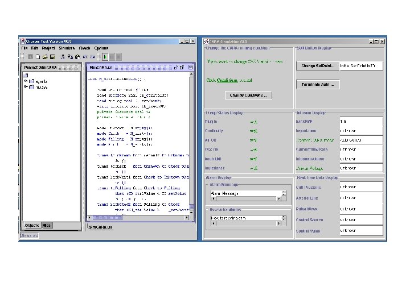This screenshot has height=307, width=410.
Task: Open the File menu
Action: point(24,48)
